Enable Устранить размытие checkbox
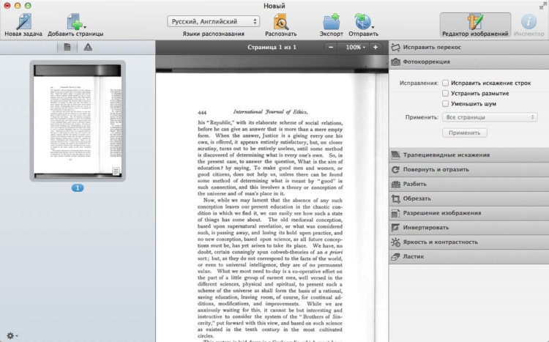The width and height of the screenshot is (549, 342). pyautogui.click(x=445, y=93)
